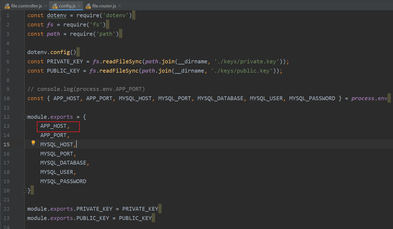This screenshot has width=393, height=229.
Task: Click the yellow light bulb intention icon
Action: tap(33, 143)
